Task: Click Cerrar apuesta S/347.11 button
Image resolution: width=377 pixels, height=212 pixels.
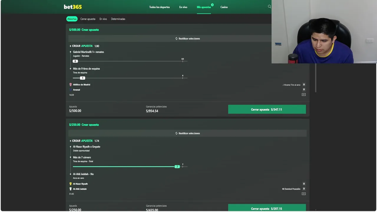Action: 267,109
